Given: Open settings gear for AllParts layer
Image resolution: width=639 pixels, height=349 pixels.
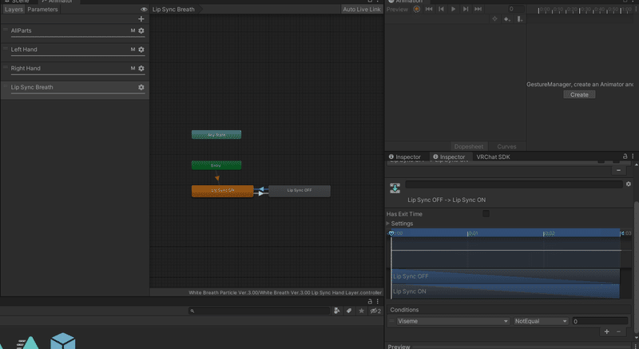Looking at the screenshot, I should point(141,30).
